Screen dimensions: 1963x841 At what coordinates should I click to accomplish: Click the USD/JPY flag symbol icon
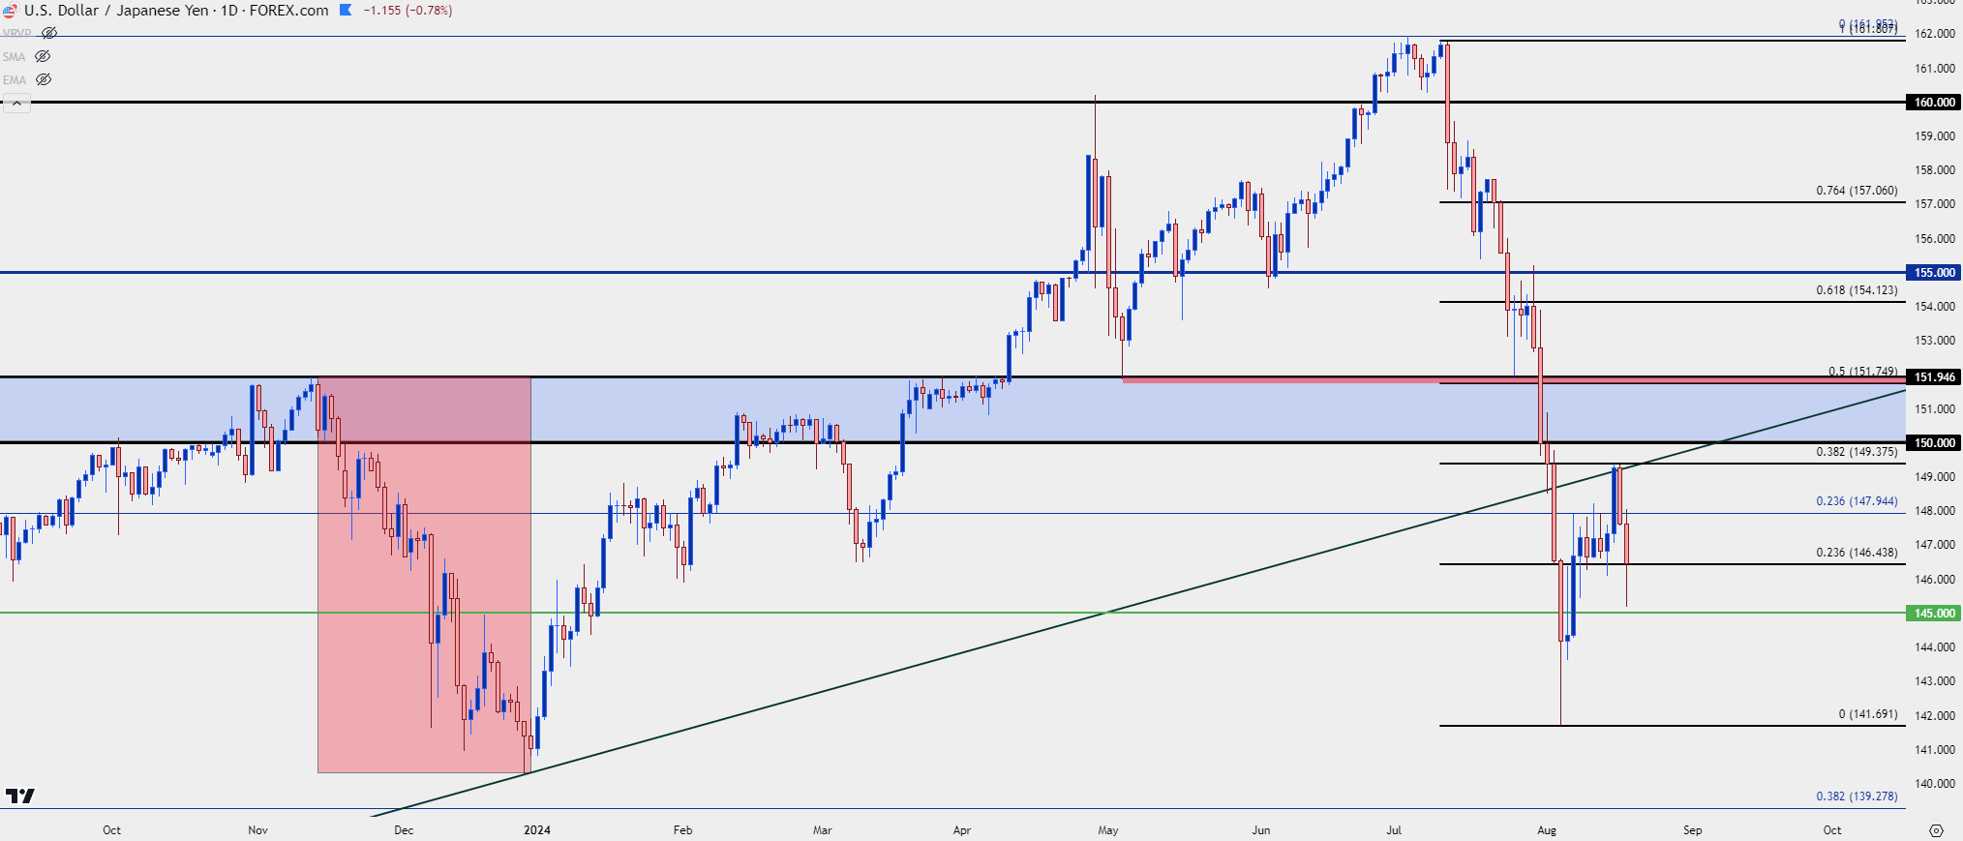tap(10, 11)
